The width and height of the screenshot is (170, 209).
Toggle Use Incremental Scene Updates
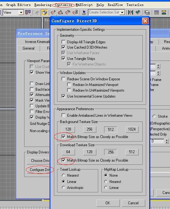pyautogui.click(x=63, y=96)
